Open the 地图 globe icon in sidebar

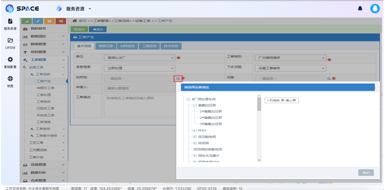coord(10,79)
